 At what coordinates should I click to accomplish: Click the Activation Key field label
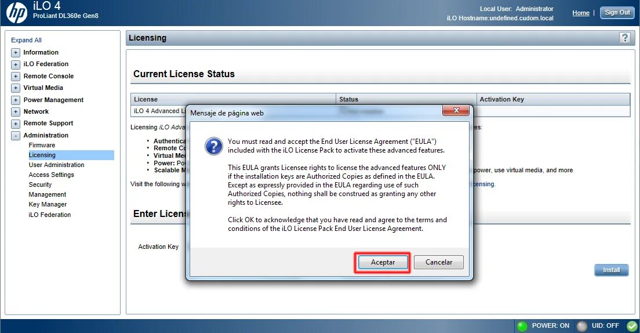point(158,247)
